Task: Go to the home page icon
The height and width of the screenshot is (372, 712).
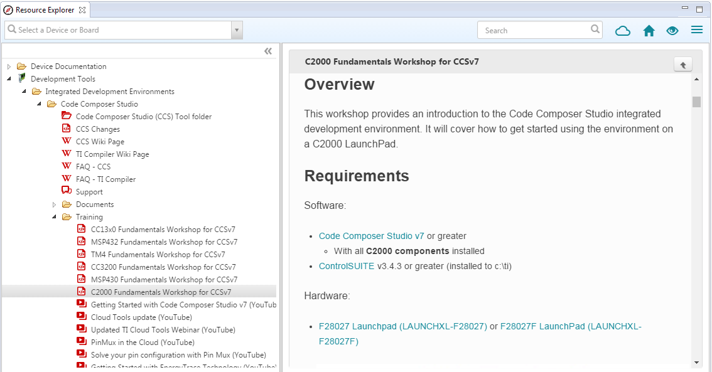Action: point(649,31)
